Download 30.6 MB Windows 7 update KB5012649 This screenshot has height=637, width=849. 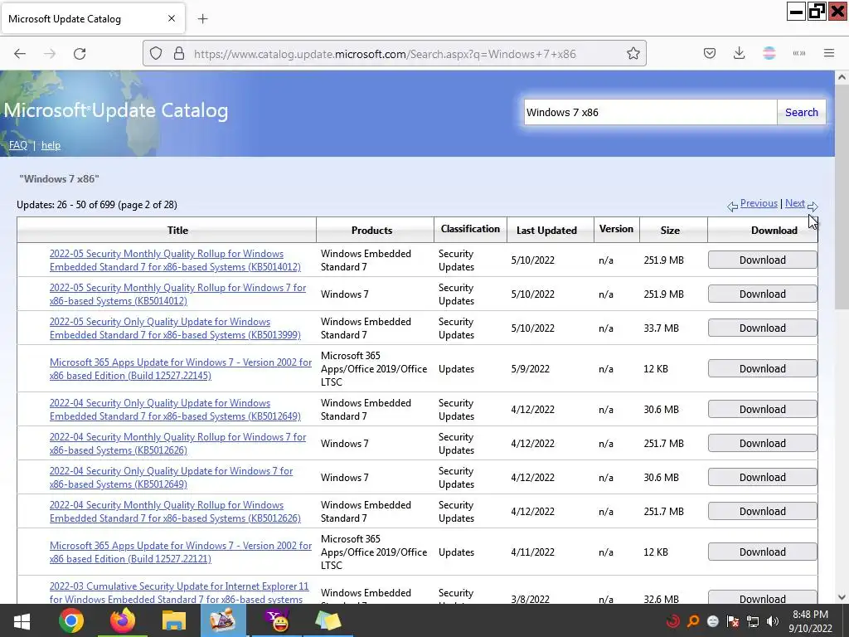(x=763, y=477)
